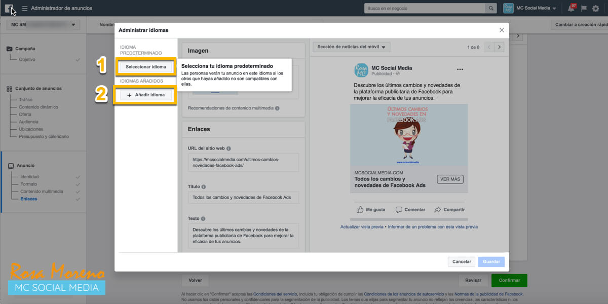Click the flag icon in top bar
Image resolution: width=608 pixels, height=304 pixels.
click(x=584, y=9)
